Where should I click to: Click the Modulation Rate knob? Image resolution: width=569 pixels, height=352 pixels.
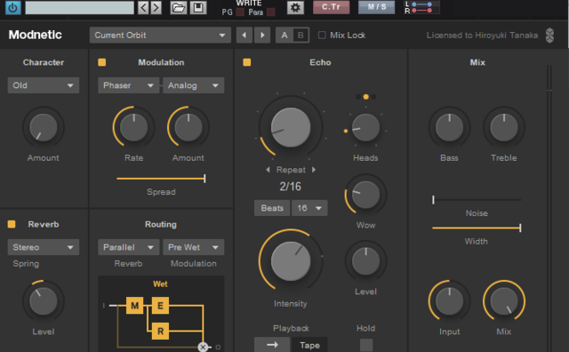134,127
